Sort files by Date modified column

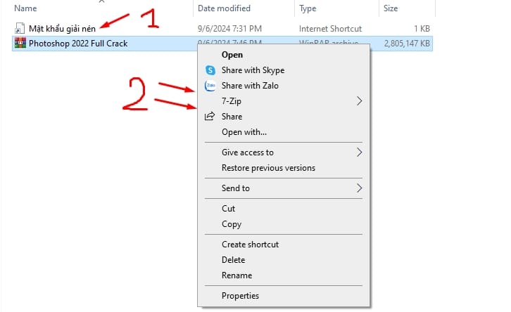(x=224, y=8)
